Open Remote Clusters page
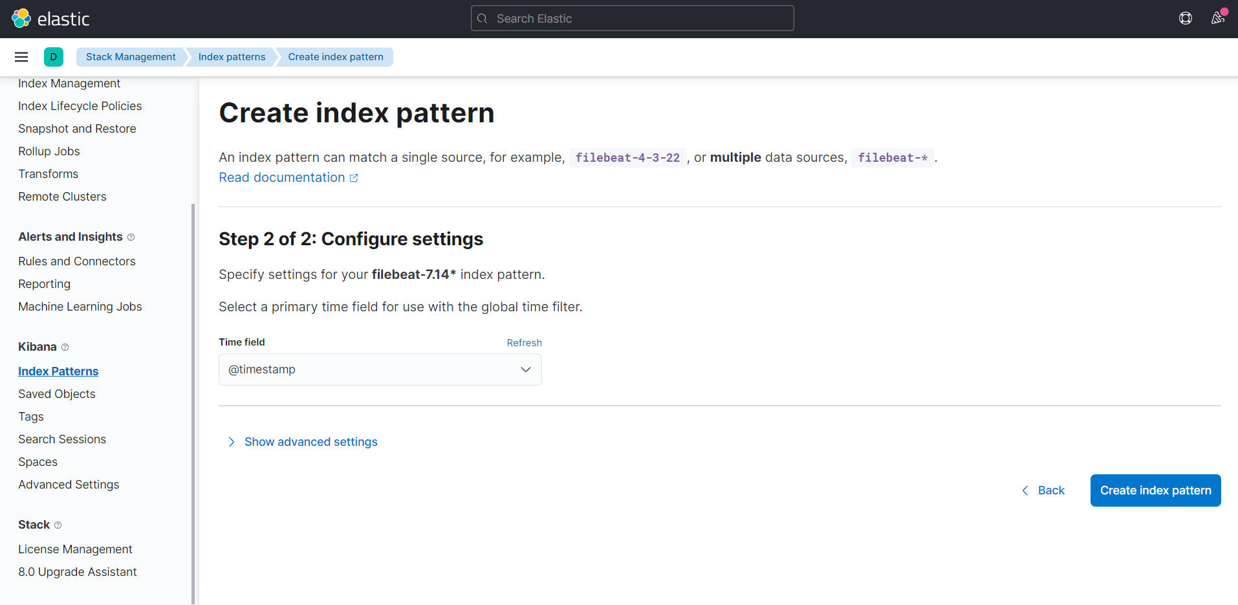1238x605 pixels. pyautogui.click(x=62, y=197)
